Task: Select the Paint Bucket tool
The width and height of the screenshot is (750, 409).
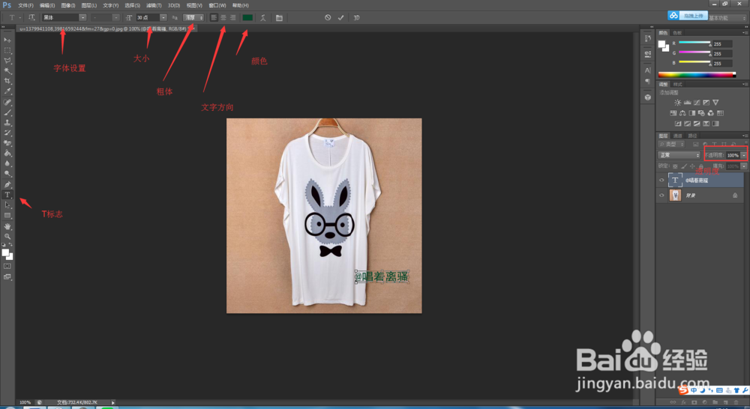Action: (x=7, y=154)
